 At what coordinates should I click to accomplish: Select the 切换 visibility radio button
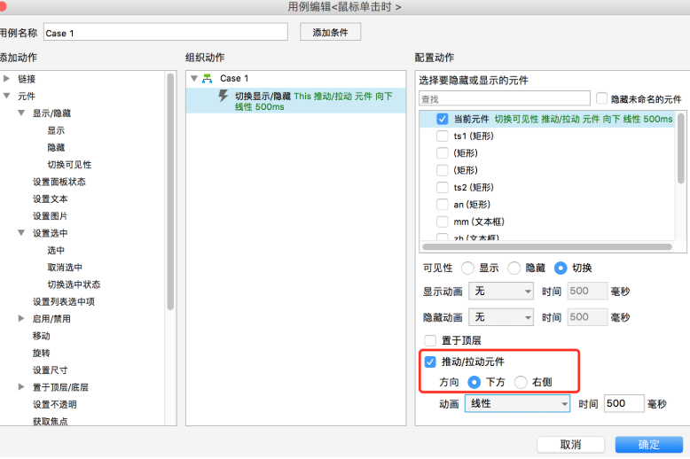tap(561, 268)
